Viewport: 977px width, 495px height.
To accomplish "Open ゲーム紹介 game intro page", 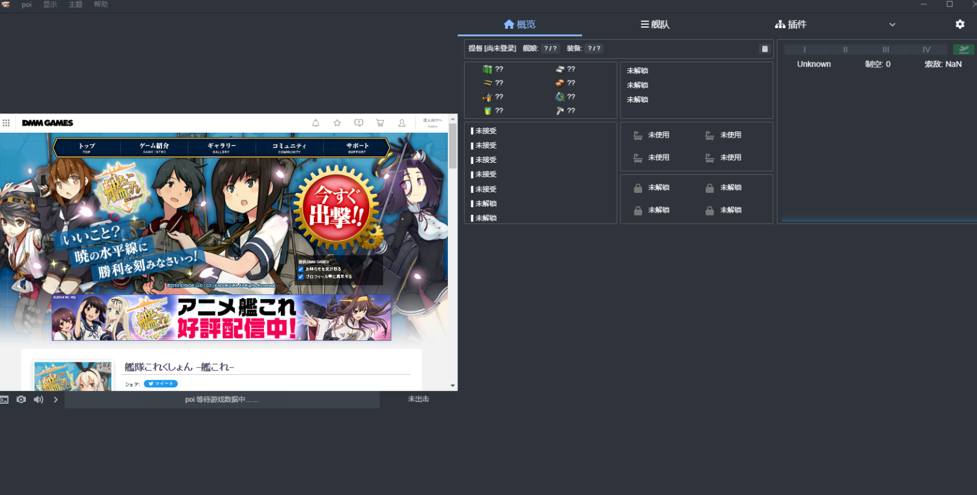I will 155,147.
